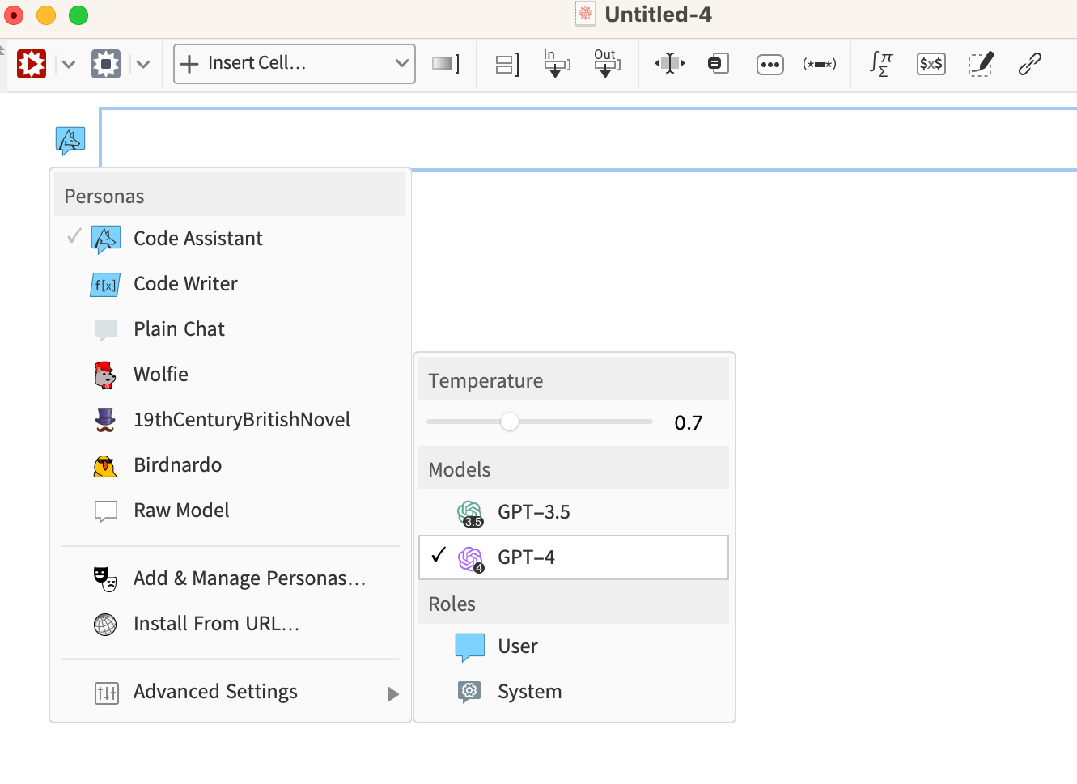Image resolution: width=1077 pixels, height=784 pixels.
Task: Click the Advanced Settings submenu arrow
Action: tap(393, 694)
